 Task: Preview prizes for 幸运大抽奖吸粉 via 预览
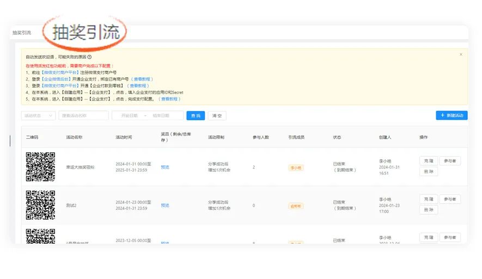coord(165,168)
